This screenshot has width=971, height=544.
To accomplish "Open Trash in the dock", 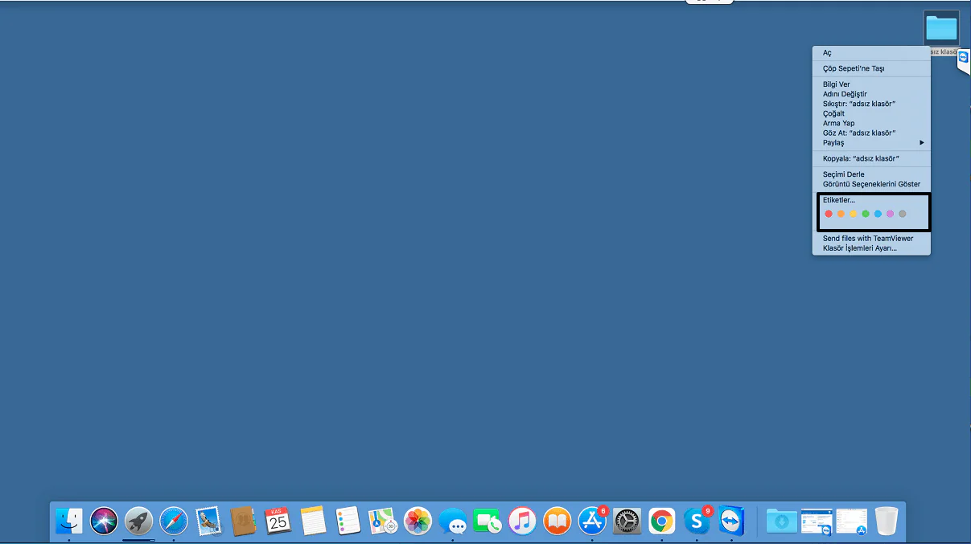I will 886,521.
